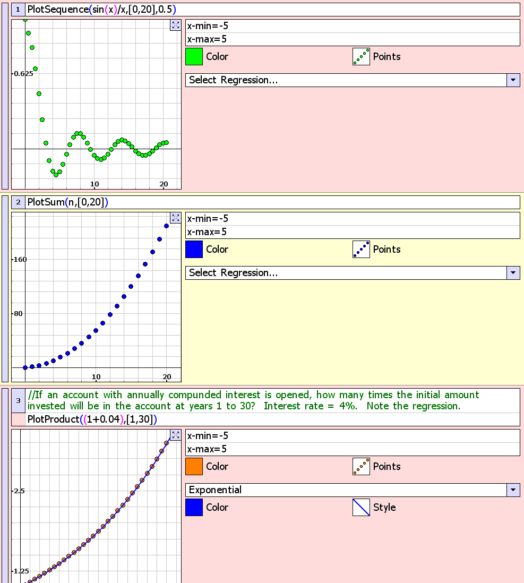Edit the green comment text in entry 3
The width and height of the screenshot is (524, 583).
coord(272,400)
